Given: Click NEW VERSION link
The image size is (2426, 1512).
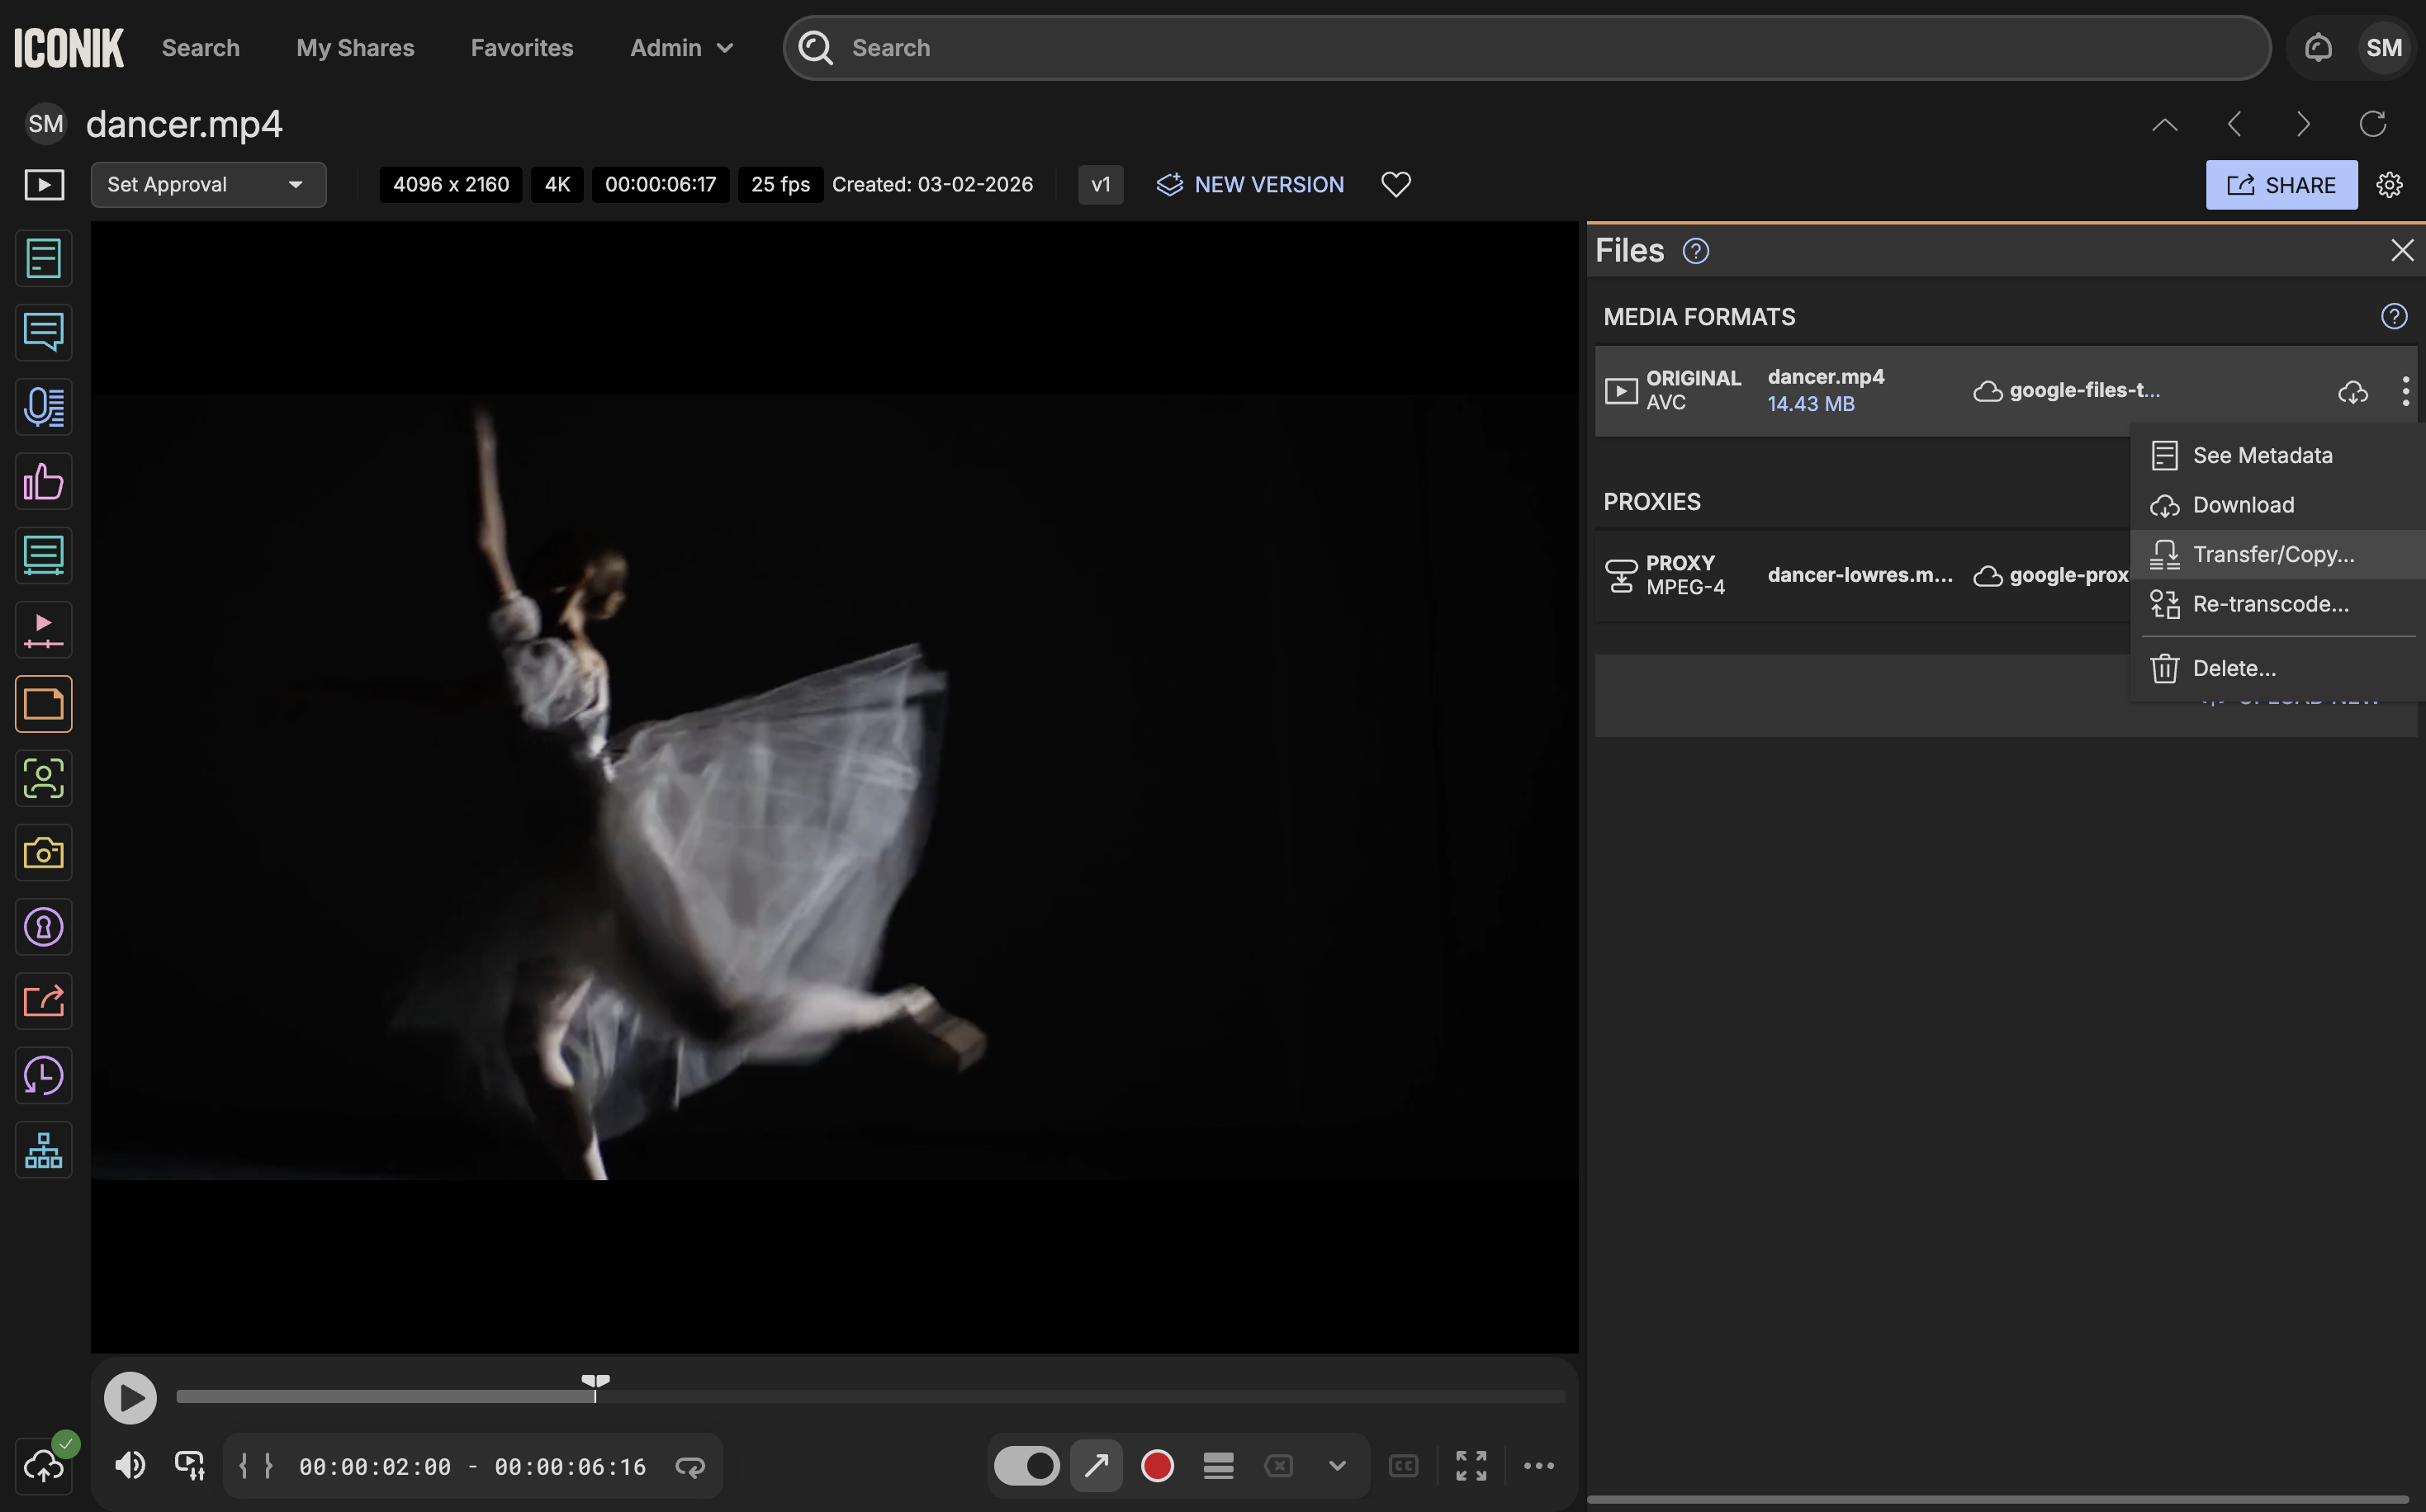Looking at the screenshot, I should pyautogui.click(x=1249, y=185).
